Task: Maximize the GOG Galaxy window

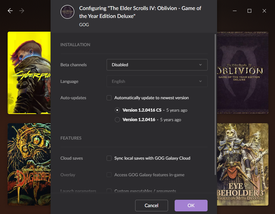Action: (x=249, y=11)
